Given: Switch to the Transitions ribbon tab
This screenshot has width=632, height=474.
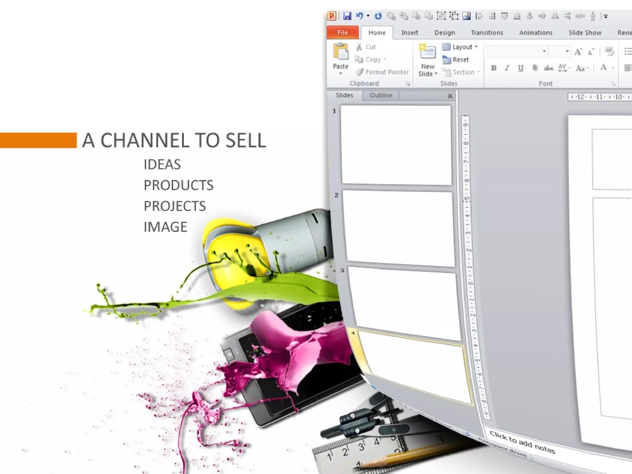Looking at the screenshot, I should 487,33.
